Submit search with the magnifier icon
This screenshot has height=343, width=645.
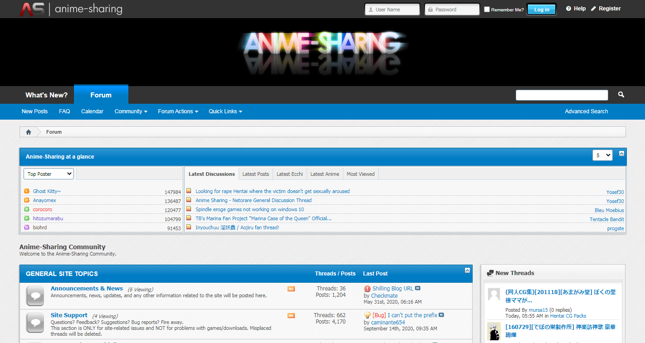point(621,95)
